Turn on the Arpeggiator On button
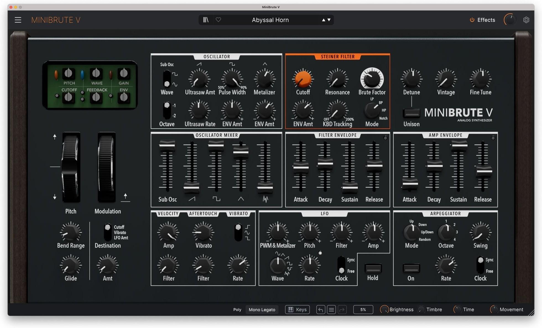The height and width of the screenshot is (328, 542). pyautogui.click(x=411, y=268)
